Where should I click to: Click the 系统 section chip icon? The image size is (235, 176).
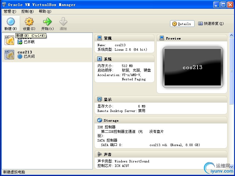coord(99,59)
